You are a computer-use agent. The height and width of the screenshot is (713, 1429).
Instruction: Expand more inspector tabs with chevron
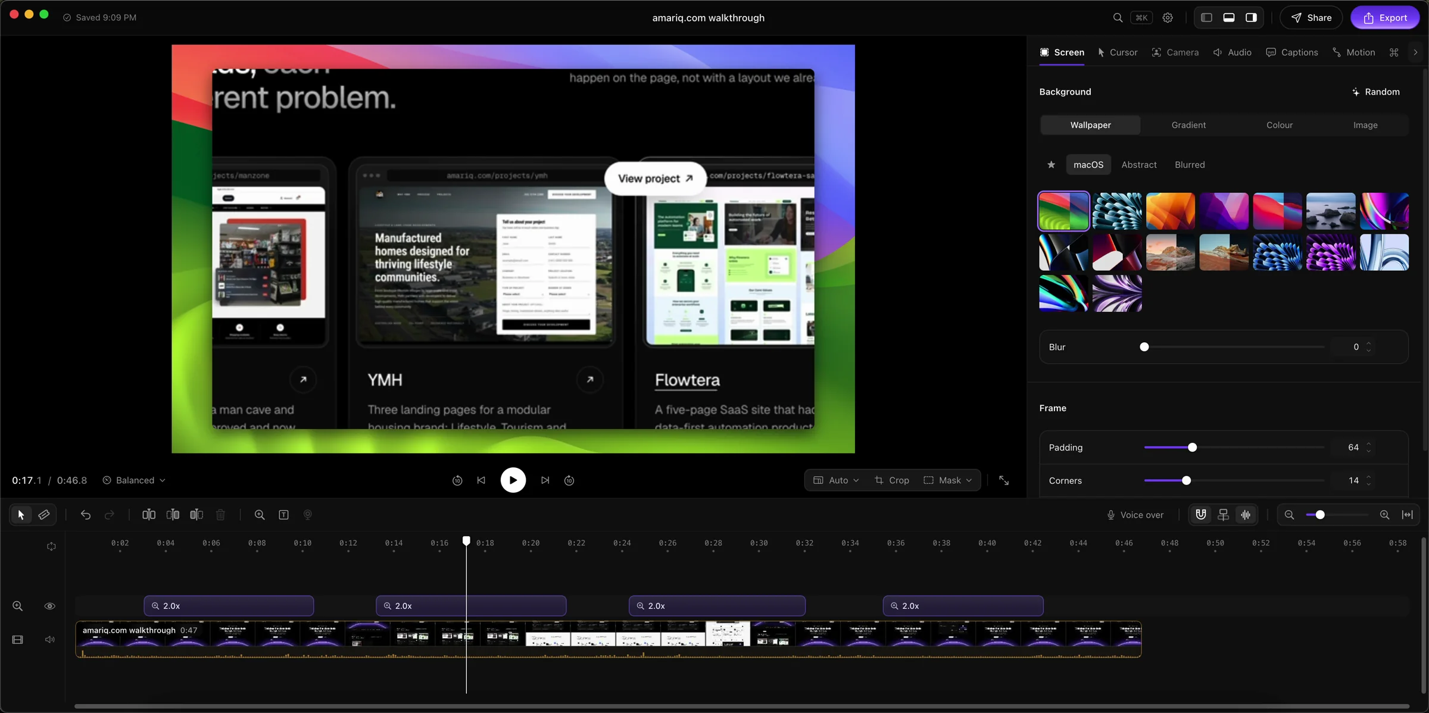[1415, 52]
